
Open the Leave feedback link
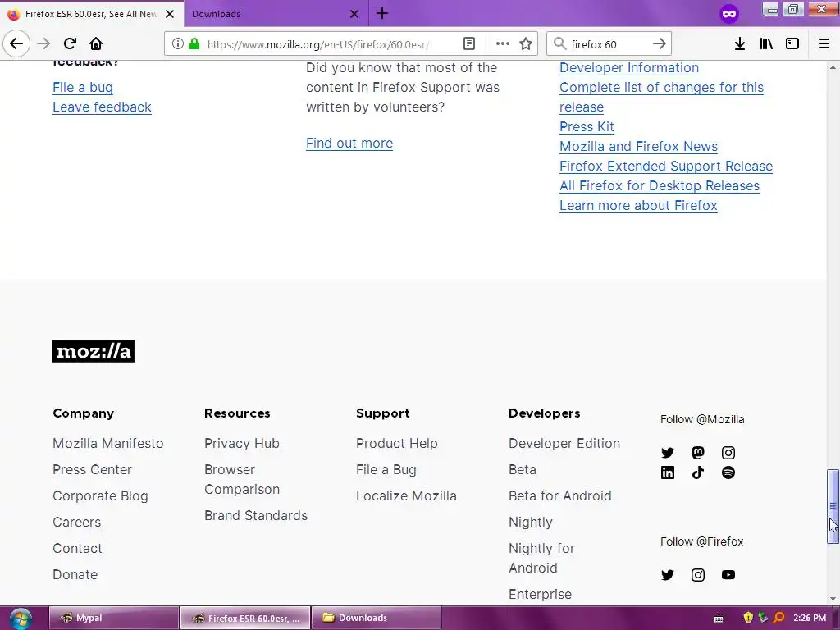pos(102,107)
